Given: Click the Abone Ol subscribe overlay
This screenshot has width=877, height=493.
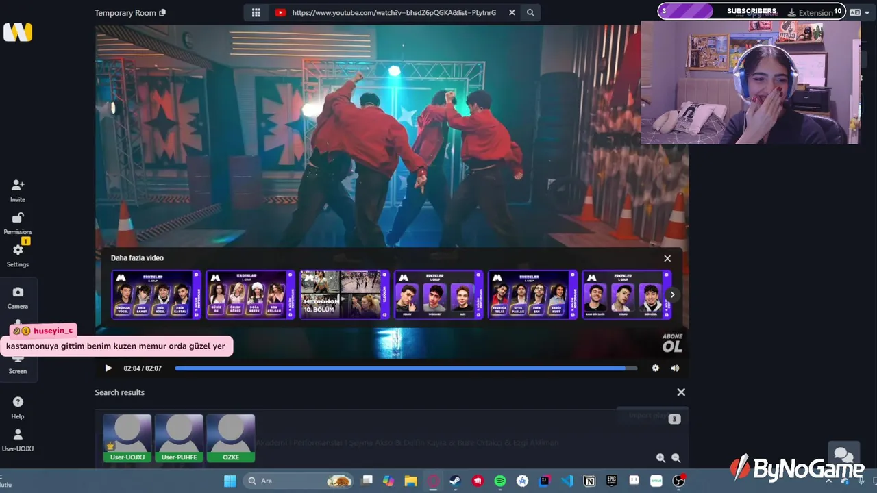Looking at the screenshot, I should tap(672, 342).
